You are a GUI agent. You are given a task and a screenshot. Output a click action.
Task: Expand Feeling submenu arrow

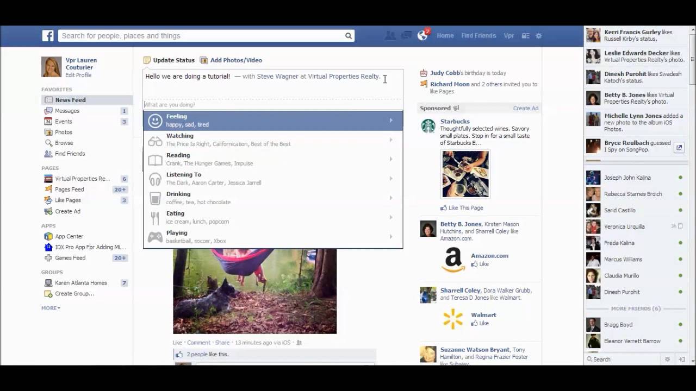coord(390,121)
